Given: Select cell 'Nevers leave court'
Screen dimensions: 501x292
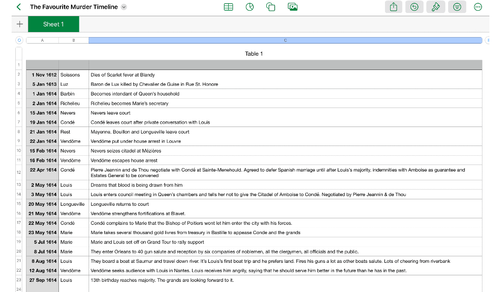Looking at the screenshot, I should (x=285, y=113).
